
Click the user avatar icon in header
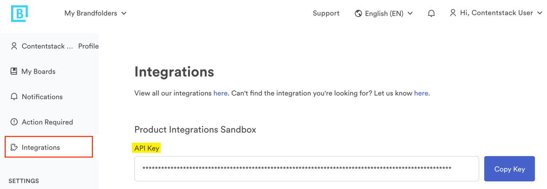click(453, 13)
